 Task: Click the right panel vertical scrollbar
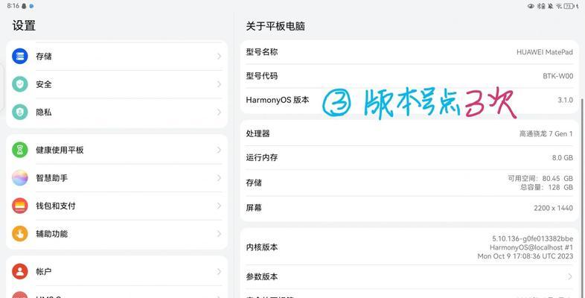click(582, 198)
